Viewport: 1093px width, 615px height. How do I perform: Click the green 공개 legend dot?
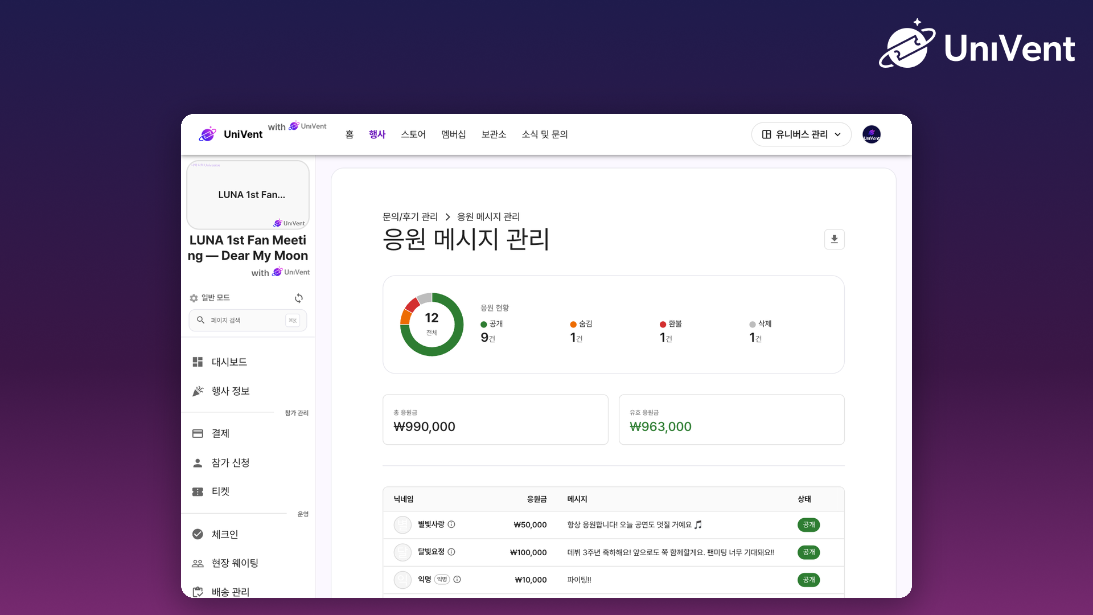484,325
